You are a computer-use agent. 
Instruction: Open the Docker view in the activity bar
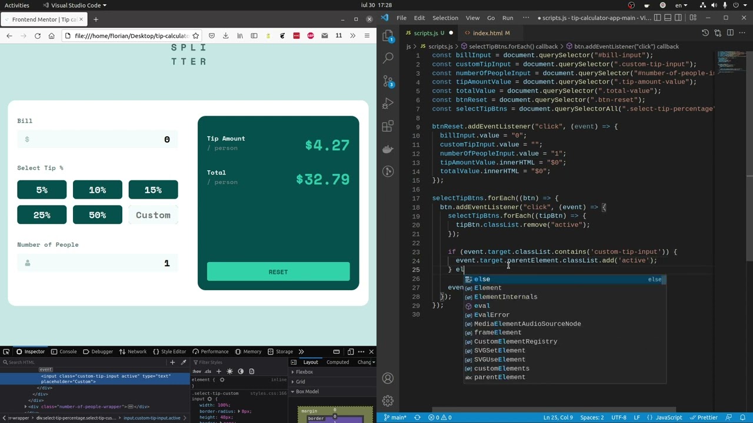pos(388,149)
